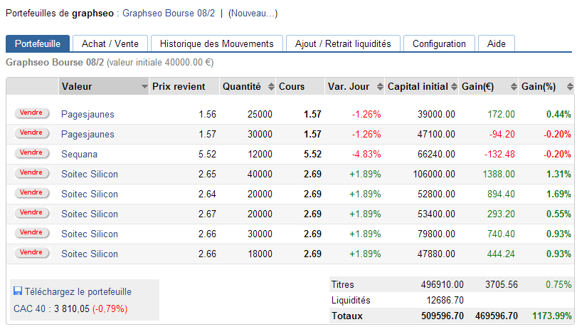Click sort arrows on Quantité column
This screenshot has height=327, width=577.
[271, 87]
